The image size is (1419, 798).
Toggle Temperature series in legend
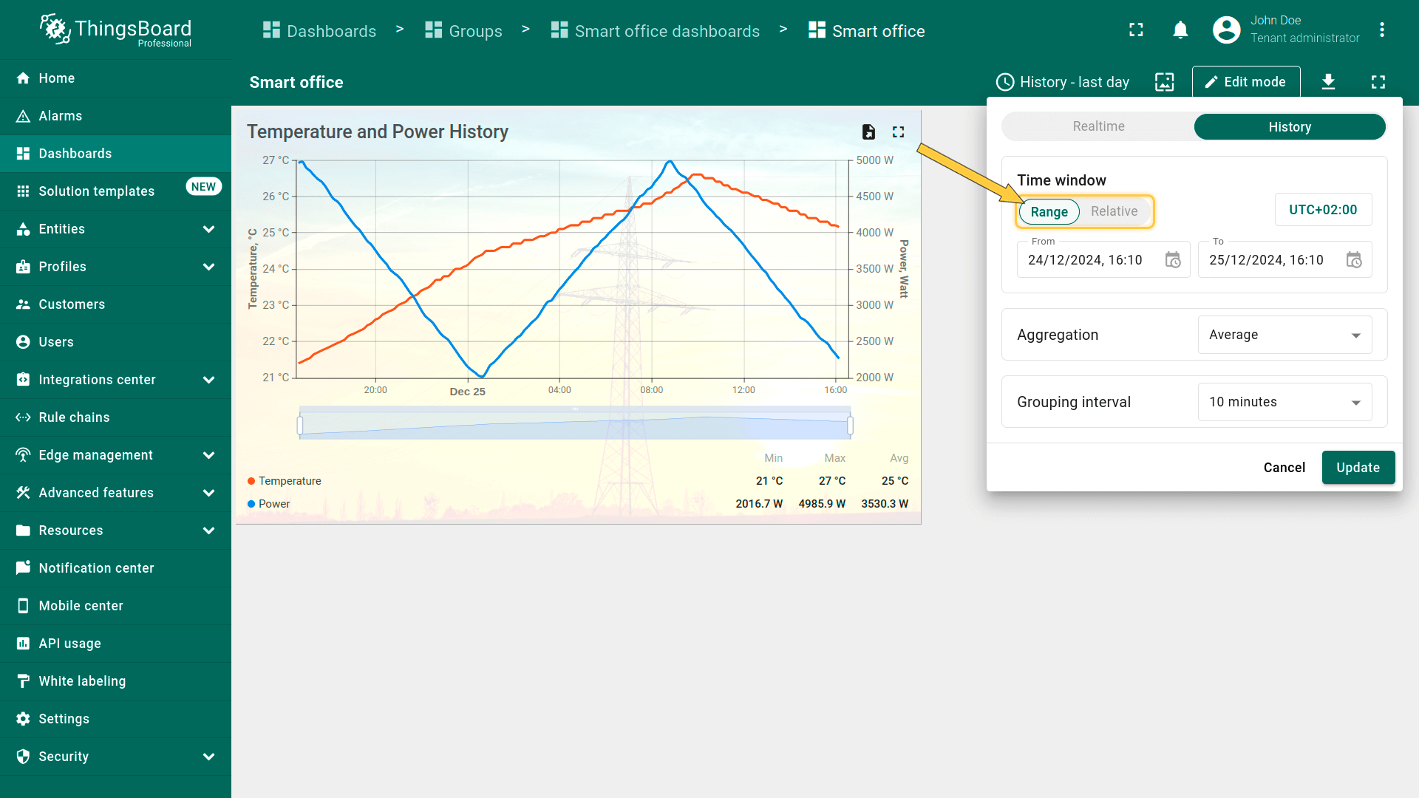(289, 481)
